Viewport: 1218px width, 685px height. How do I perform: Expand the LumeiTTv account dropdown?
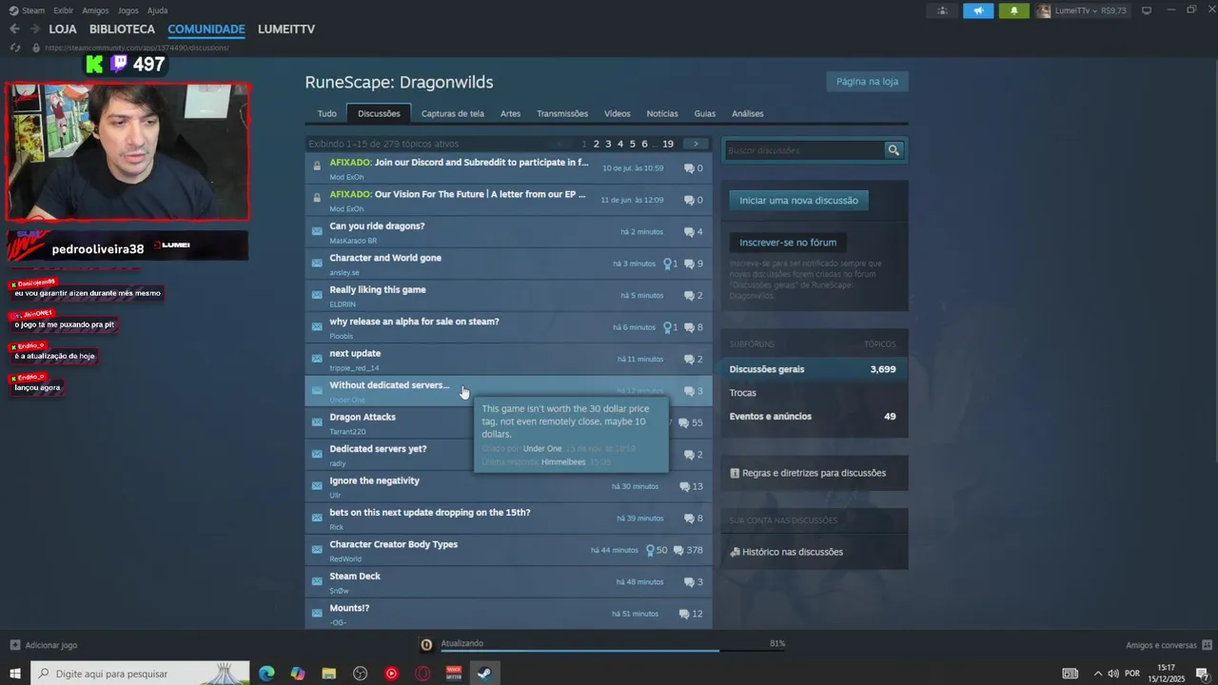(x=1082, y=10)
